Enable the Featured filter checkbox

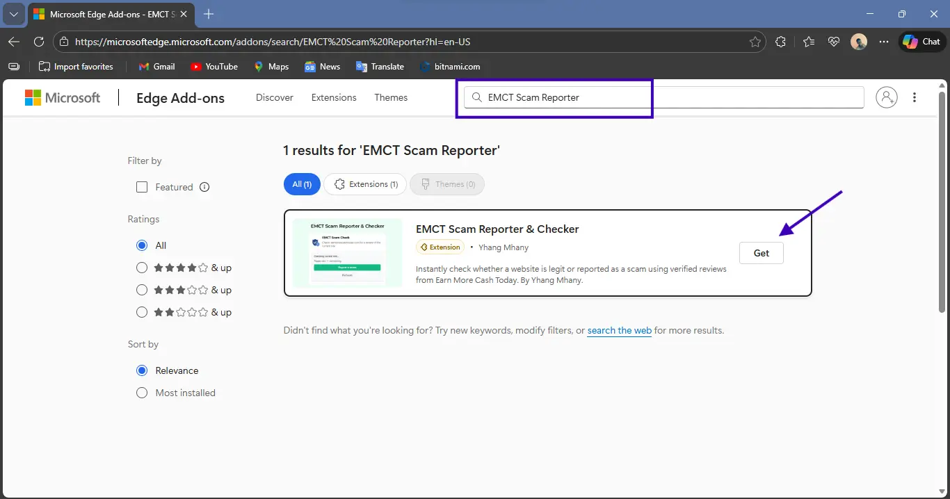click(142, 187)
